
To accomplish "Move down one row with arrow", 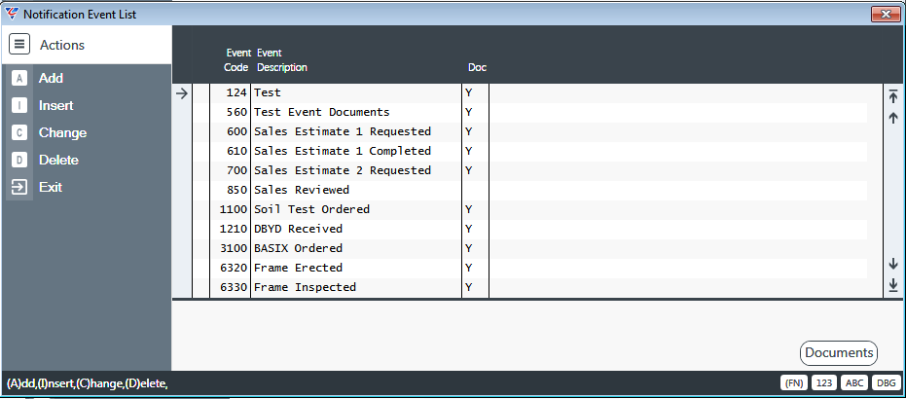I will 893,264.
